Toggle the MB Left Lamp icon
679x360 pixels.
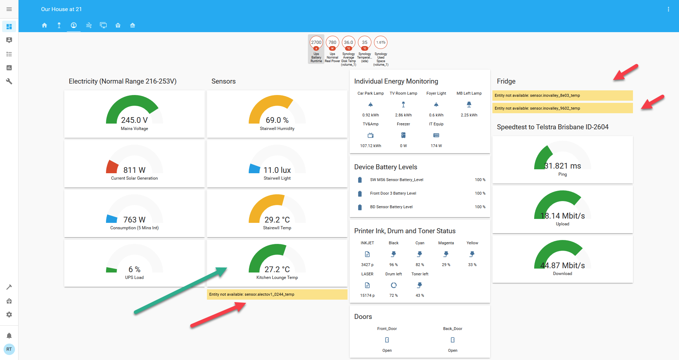[x=469, y=105]
